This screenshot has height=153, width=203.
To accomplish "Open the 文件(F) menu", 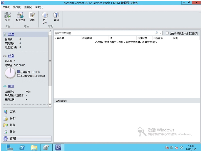I will tap(6, 7).
